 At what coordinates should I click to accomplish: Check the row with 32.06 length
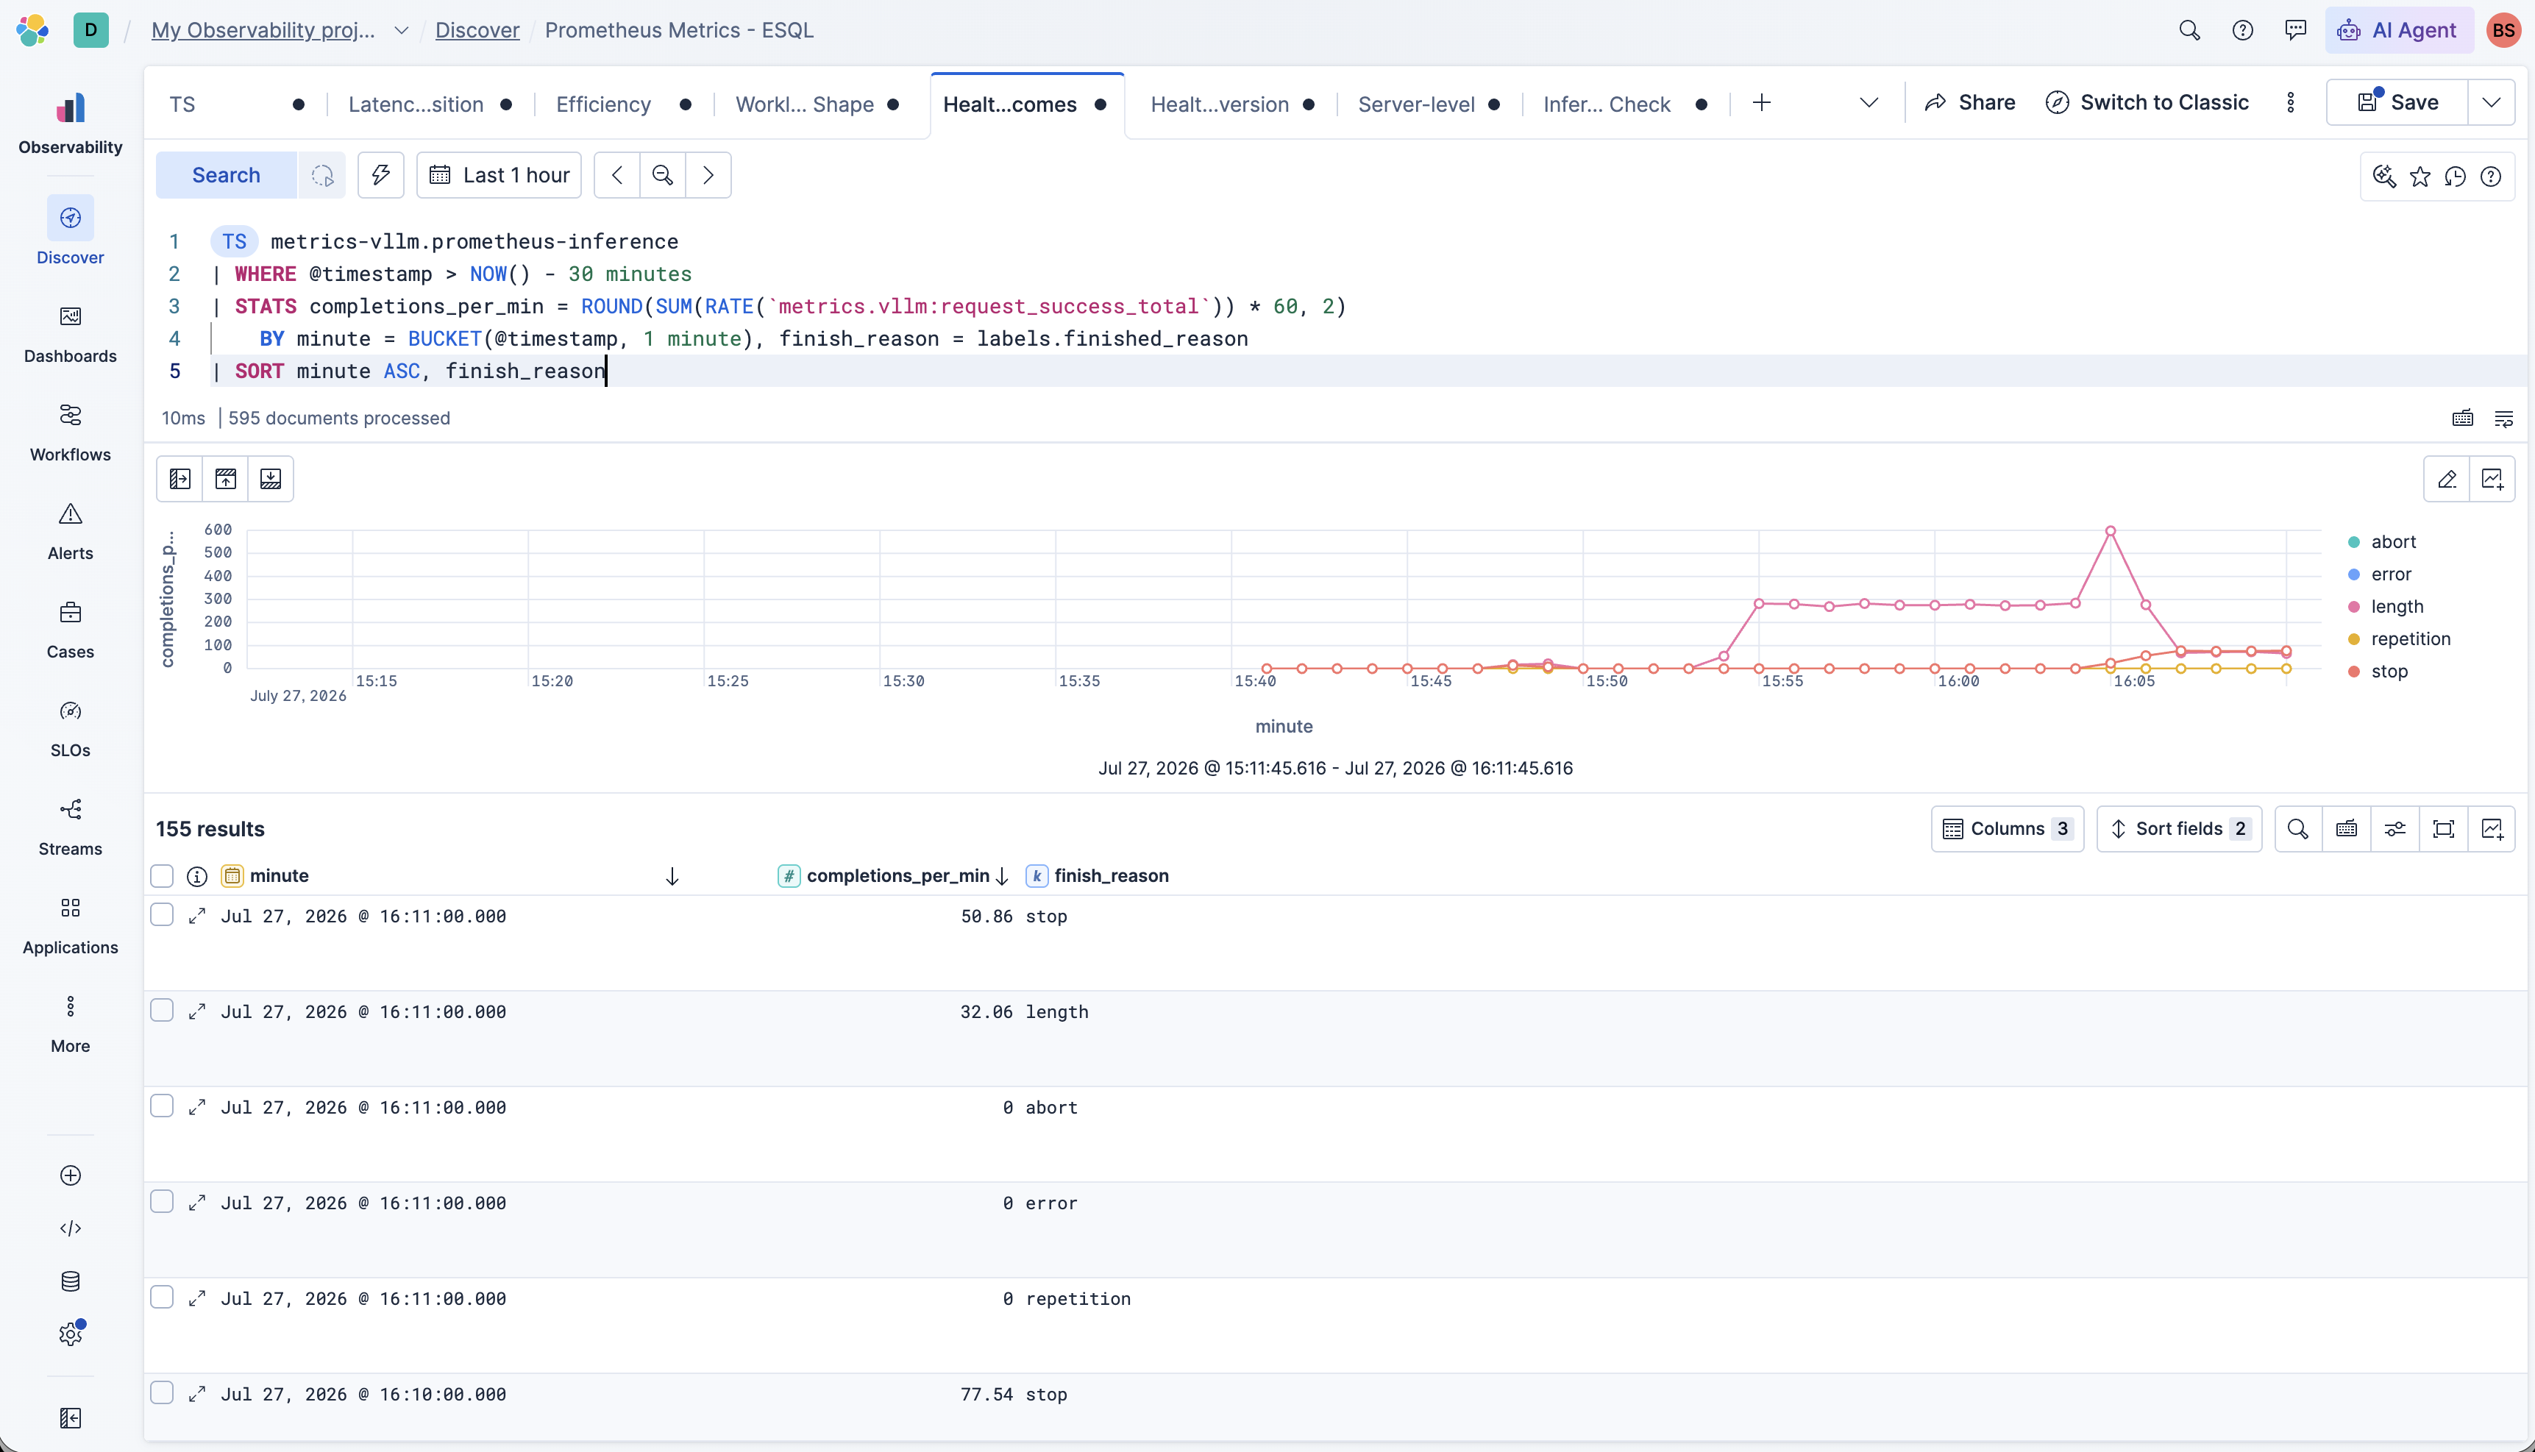(162, 1010)
